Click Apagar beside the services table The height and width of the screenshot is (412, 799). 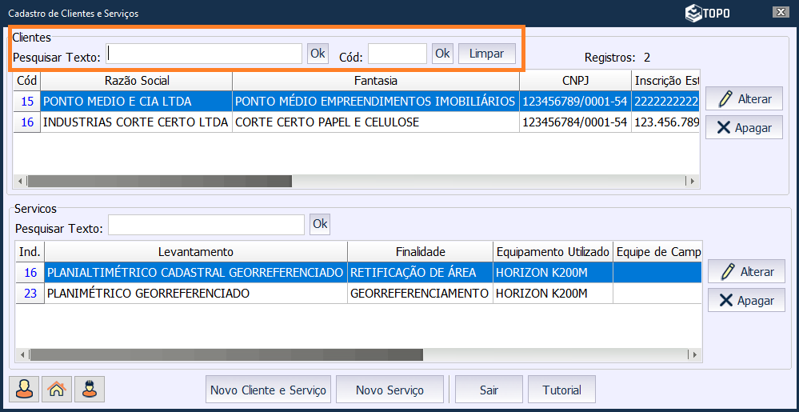tap(745, 300)
